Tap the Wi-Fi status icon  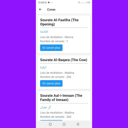(79, 2)
